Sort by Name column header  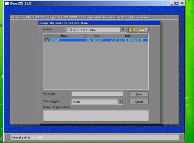pyautogui.click(x=64, y=36)
